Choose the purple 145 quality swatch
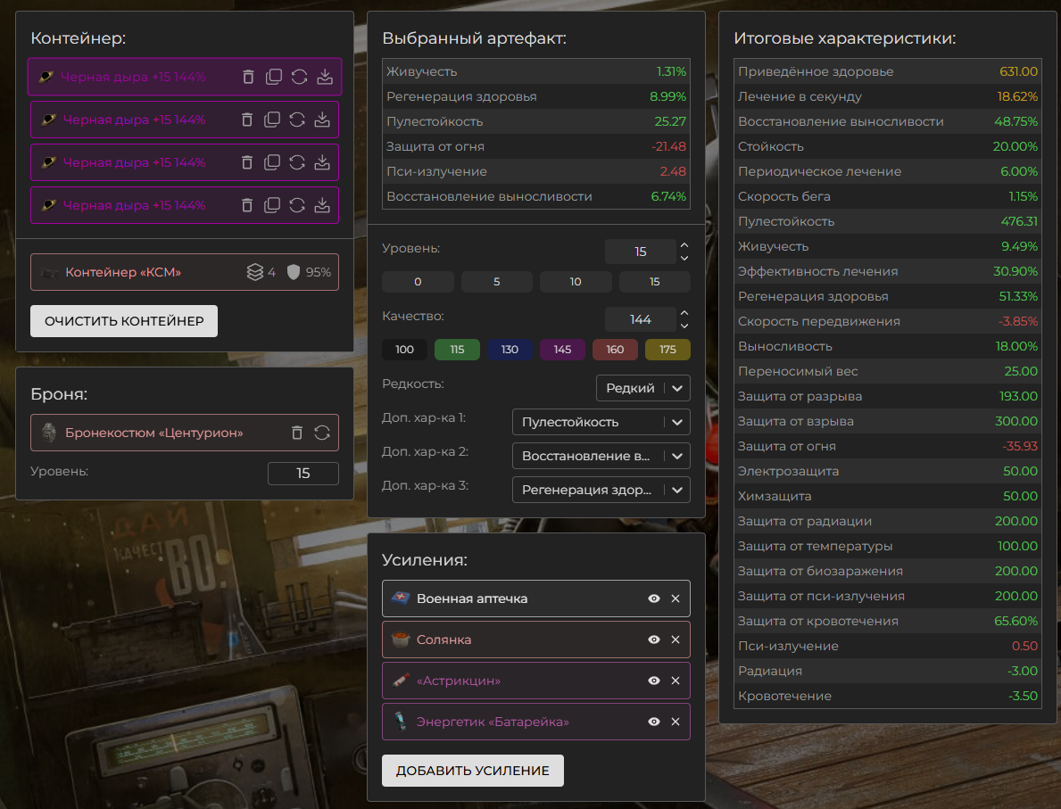The height and width of the screenshot is (809, 1061). coord(562,350)
